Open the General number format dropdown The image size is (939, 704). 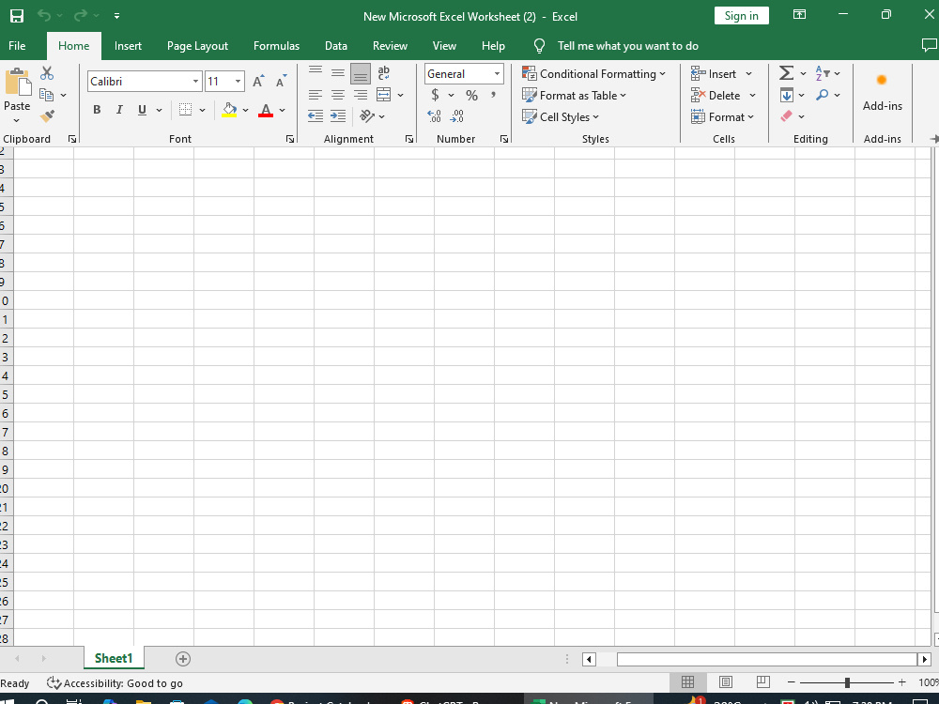[x=497, y=73]
